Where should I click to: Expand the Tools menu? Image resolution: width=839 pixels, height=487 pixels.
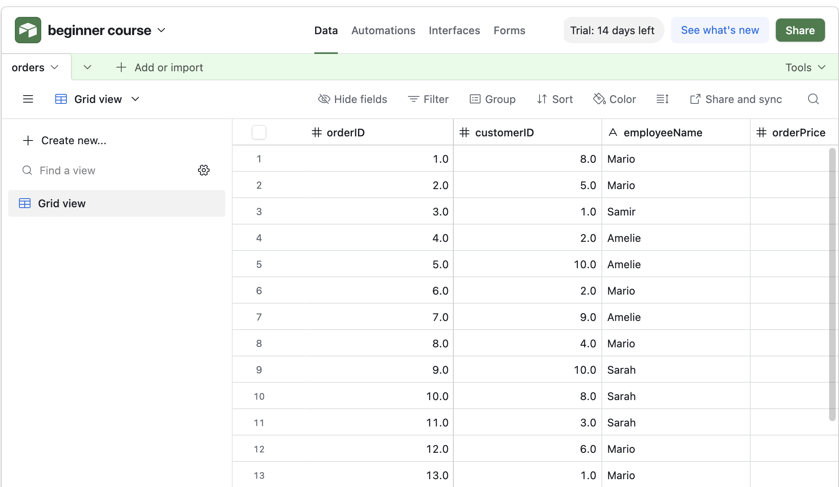click(x=805, y=67)
